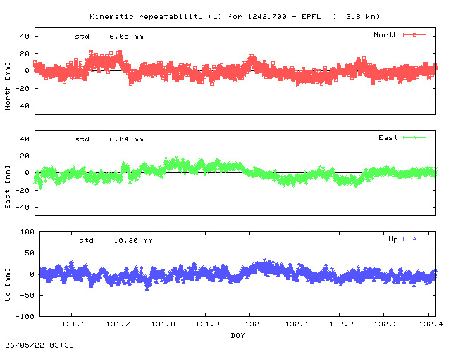Screen dimensions: 451x349
Task: Click the 132 x-axis tick label
Action: pyautogui.click(x=252, y=324)
